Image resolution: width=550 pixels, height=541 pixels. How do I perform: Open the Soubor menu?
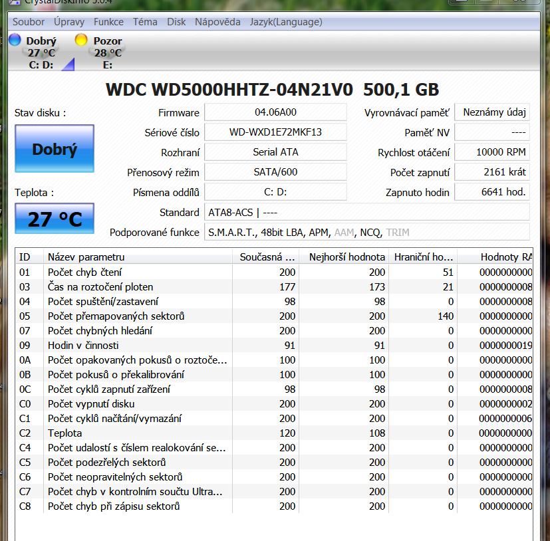pyautogui.click(x=29, y=22)
